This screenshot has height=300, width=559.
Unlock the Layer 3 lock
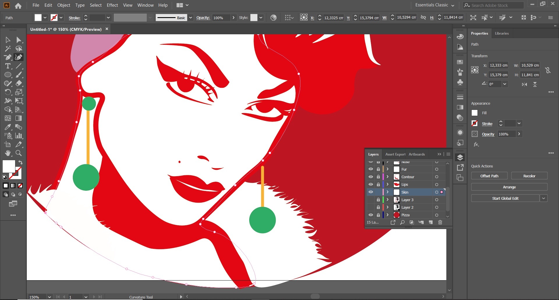378,200
